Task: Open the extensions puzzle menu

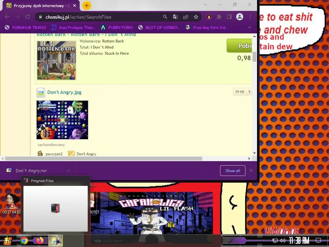Action: tap(219, 17)
